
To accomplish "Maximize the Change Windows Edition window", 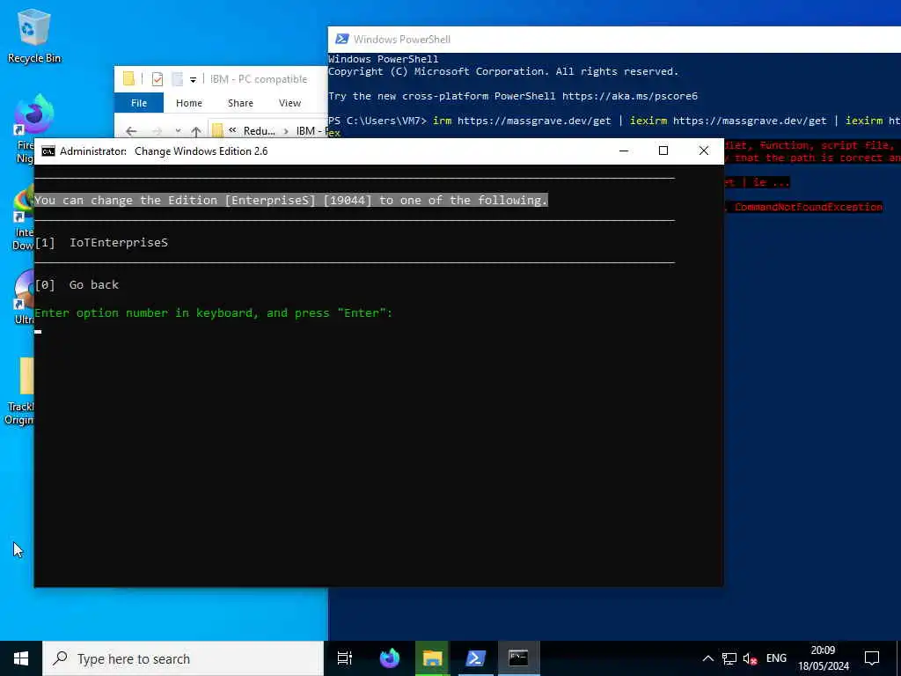I will 663,151.
